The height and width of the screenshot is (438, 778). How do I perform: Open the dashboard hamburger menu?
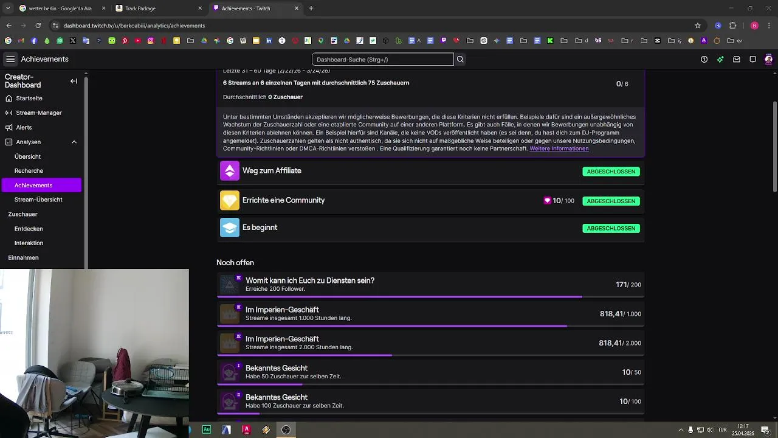[x=10, y=59]
